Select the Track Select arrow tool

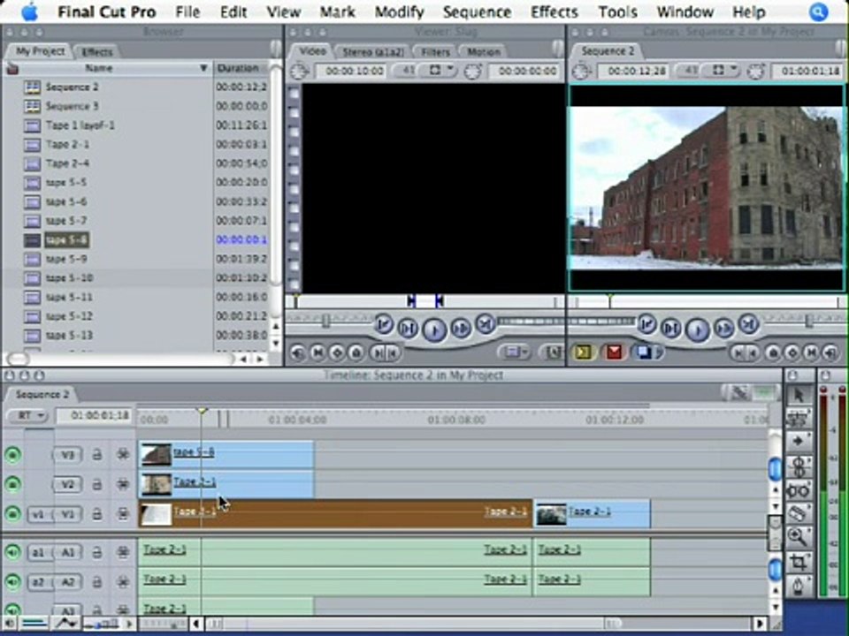click(x=798, y=442)
